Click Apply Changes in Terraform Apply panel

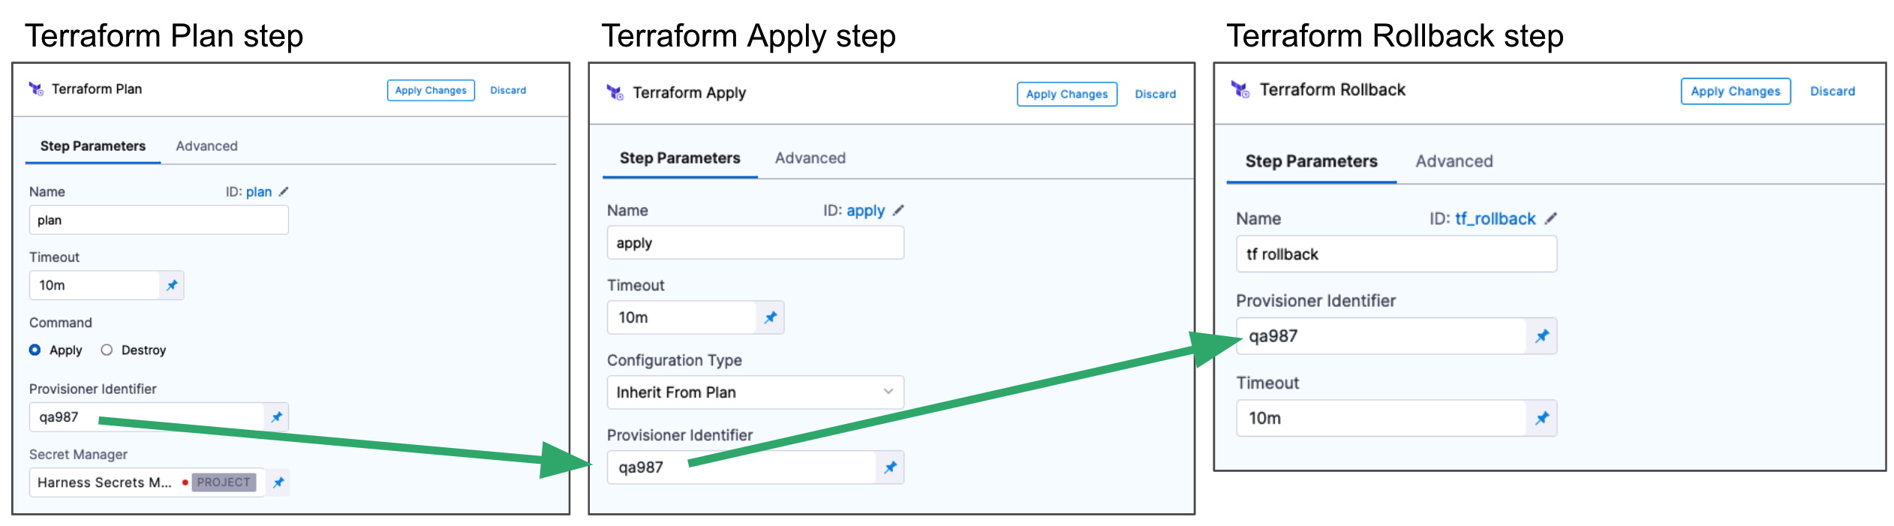[1066, 95]
